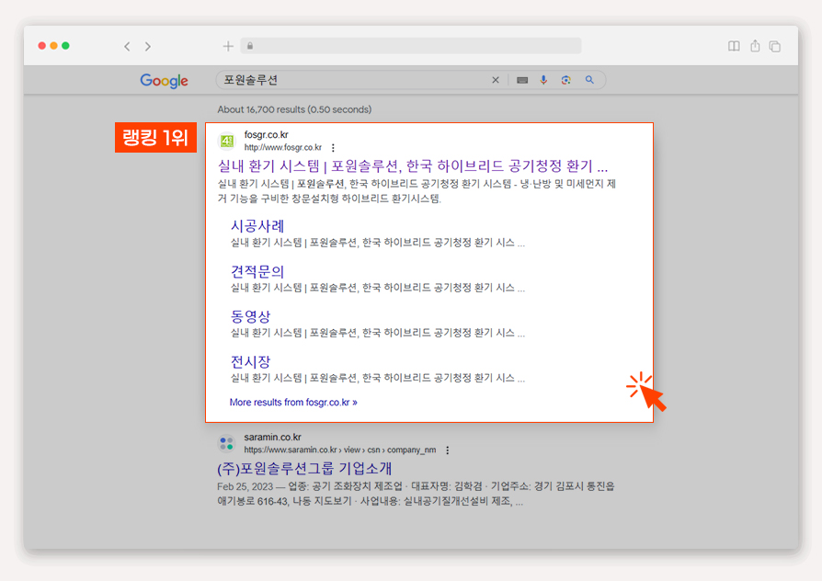The width and height of the screenshot is (822, 581).
Task: Click the lock icon in the address bar
Action: pos(250,46)
